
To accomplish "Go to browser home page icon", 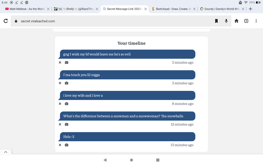I will 236,21.
